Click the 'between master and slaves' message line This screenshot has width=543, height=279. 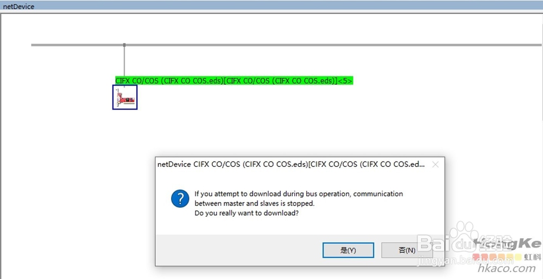[255, 203]
